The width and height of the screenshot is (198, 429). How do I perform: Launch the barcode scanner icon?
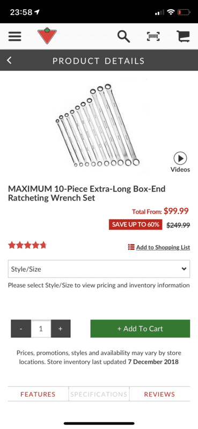click(x=153, y=36)
